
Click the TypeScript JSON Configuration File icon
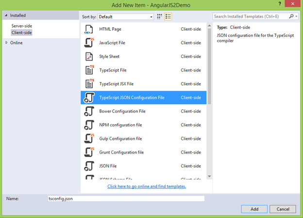click(x=89, y=98)
